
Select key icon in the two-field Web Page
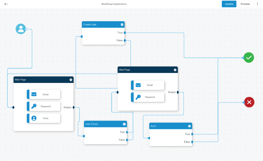138,97
